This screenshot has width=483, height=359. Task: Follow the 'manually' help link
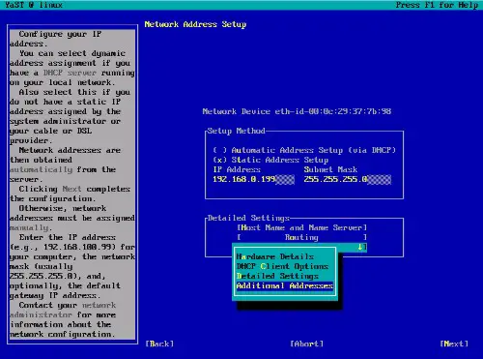(x=29, y=227)
